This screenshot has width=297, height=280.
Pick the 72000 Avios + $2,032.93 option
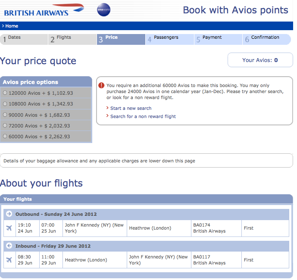(x=5, y=125)
